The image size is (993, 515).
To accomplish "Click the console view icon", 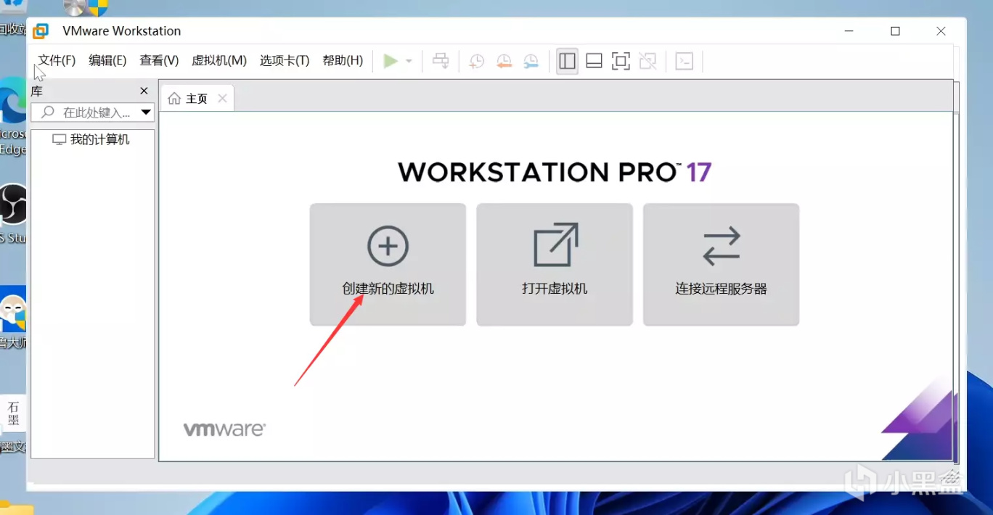I will pos(685,62).
